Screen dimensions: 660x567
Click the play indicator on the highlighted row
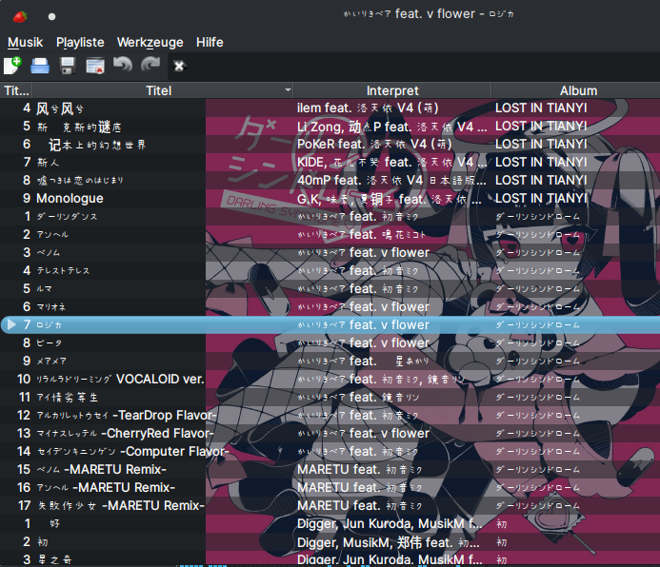click(11, 324)
